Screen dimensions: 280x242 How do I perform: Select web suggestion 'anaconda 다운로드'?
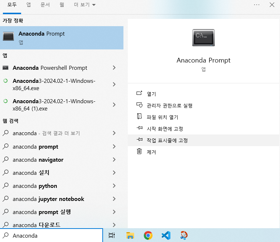55,224
